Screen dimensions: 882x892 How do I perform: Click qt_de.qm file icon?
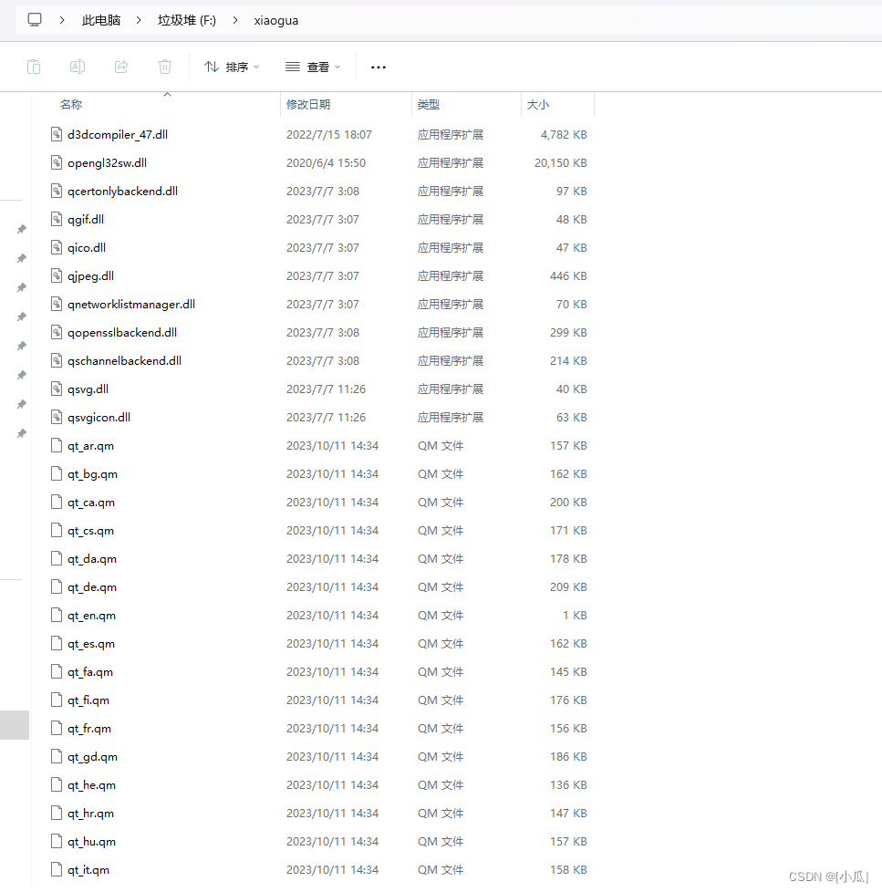point(57,586)
